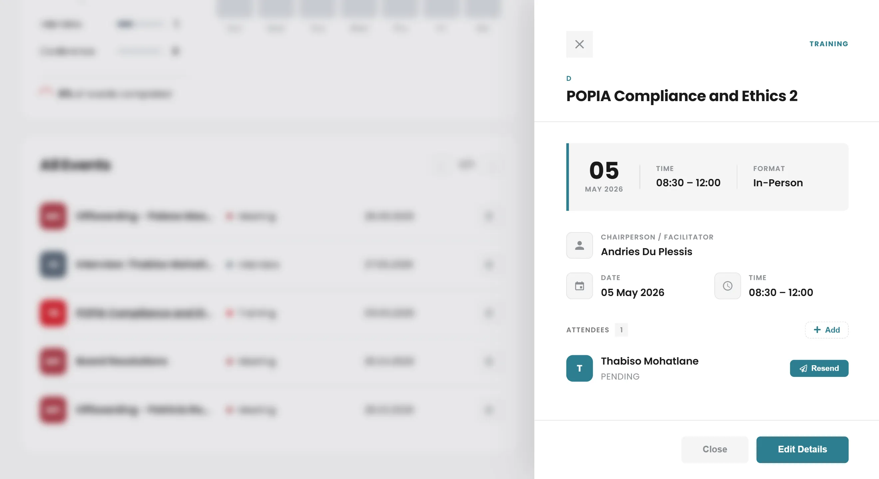
Task: Click the 08:30 – 12:00 time in summary card
Action: point(688,183)
